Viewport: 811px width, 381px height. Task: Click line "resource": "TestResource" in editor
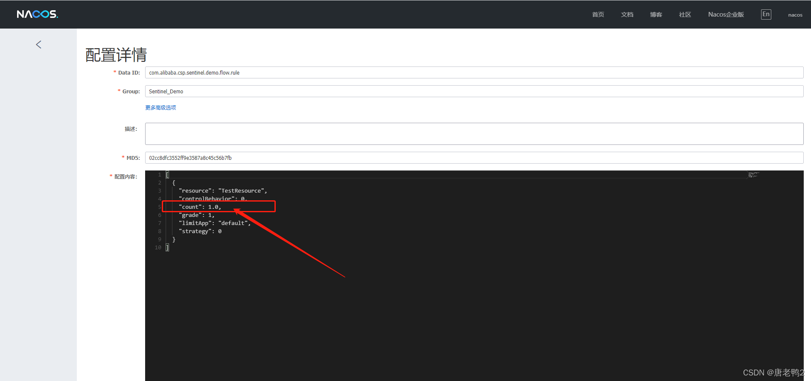coord(223,190)
